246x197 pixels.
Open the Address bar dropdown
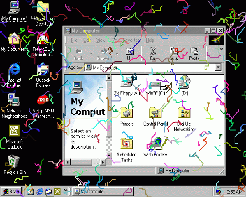218,67
